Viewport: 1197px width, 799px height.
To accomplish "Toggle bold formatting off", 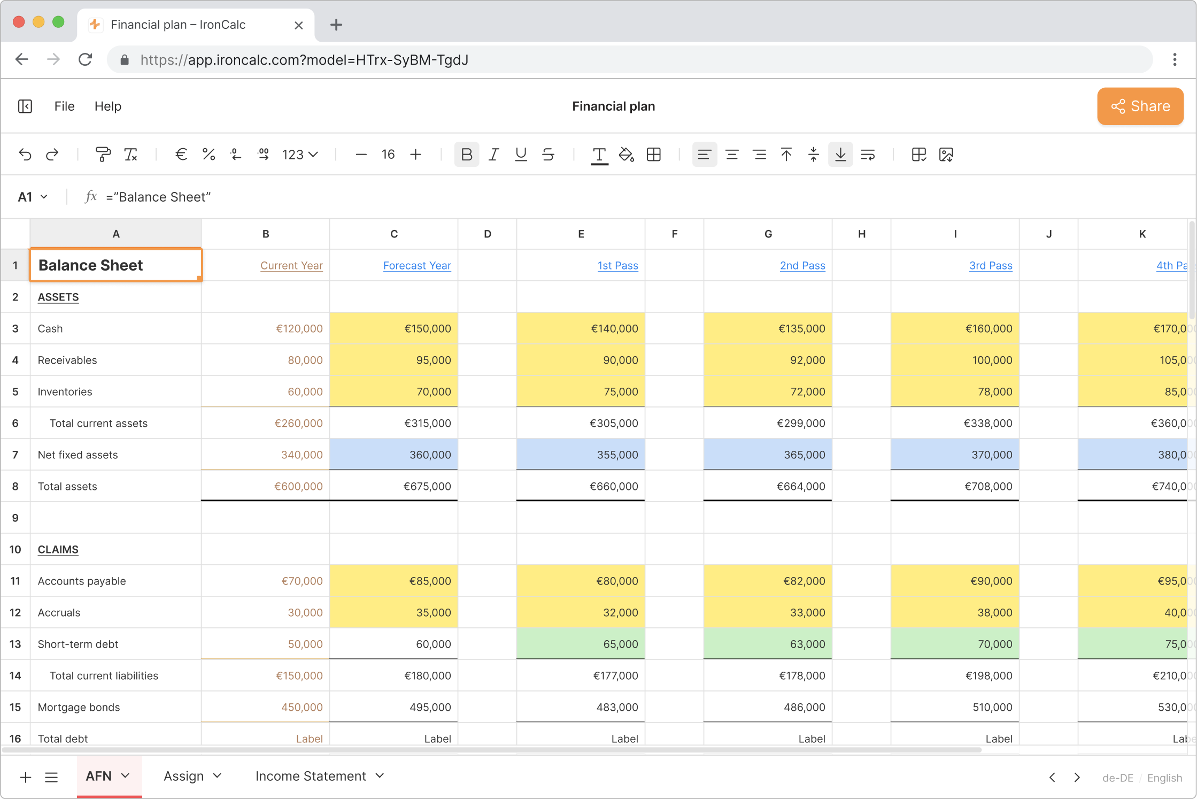I will tap(466, 155).
